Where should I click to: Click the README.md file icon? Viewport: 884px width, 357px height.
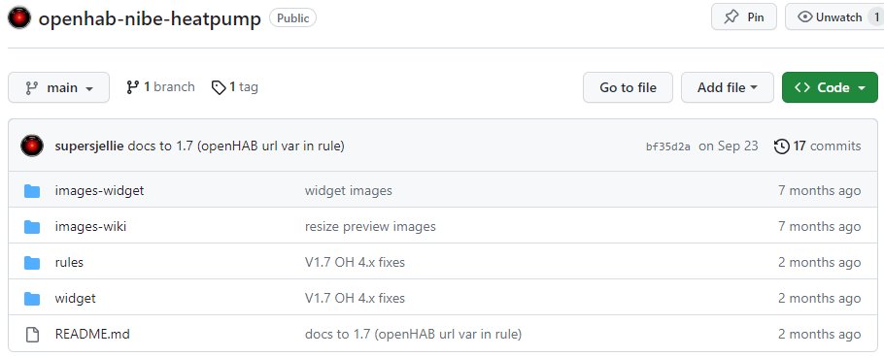click(x=32, y=335)
